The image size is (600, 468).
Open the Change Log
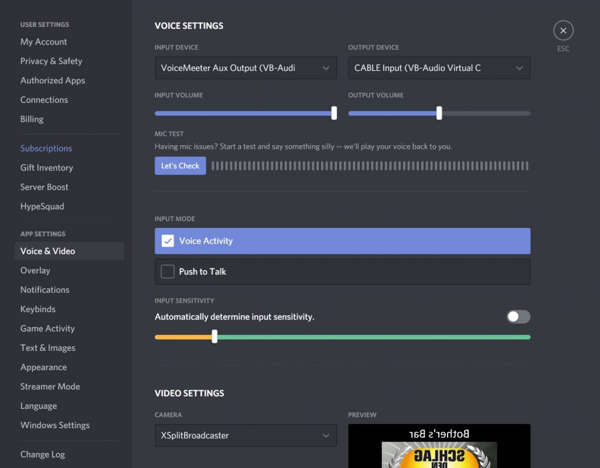pos(42,454)
